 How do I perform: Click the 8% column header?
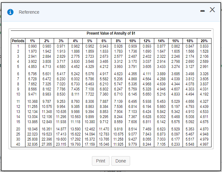click(x=118, y=41)
